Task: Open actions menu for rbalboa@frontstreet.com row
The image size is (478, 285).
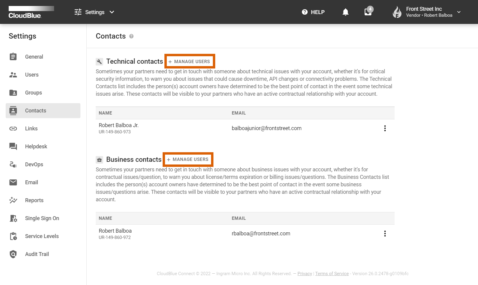Action: (385, 234)
